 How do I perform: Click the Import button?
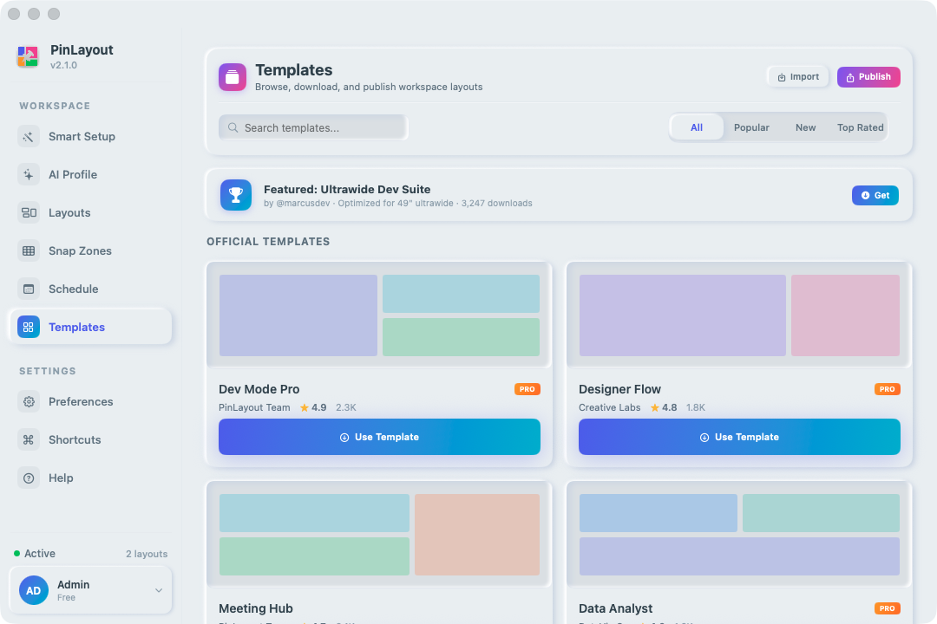(798, 77)
